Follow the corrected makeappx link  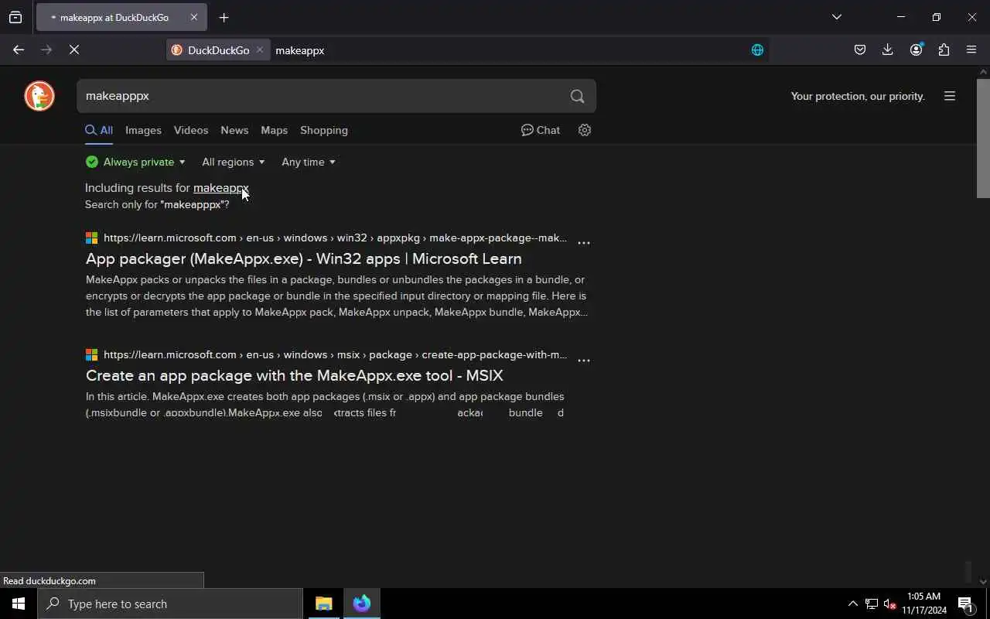(220, 188)
